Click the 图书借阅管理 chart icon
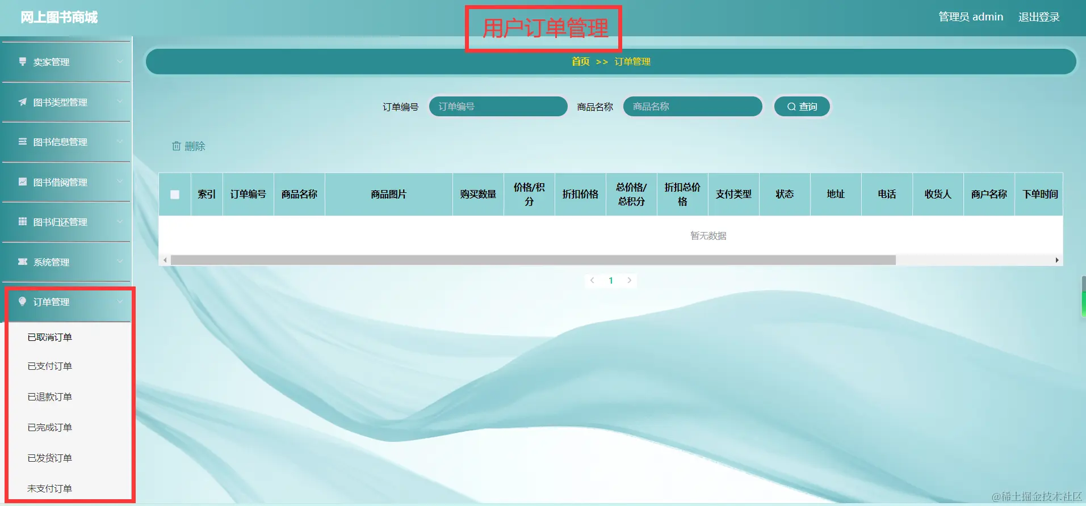This screenshot has width=1086, height=506. pyautogui.click(x=23, y=182)
